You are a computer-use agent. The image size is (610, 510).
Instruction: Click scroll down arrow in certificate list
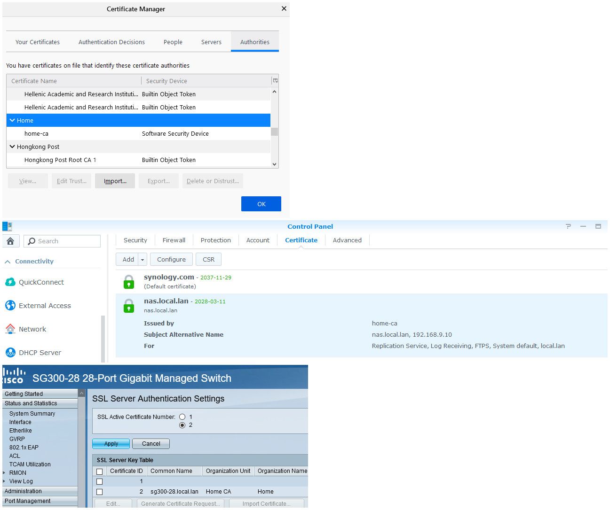click(x=275, y=164)
